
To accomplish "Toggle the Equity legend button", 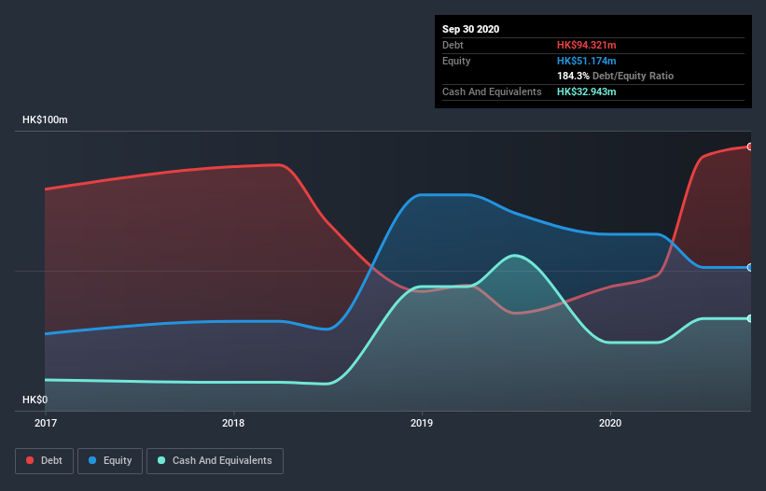I will pos(110,461).
